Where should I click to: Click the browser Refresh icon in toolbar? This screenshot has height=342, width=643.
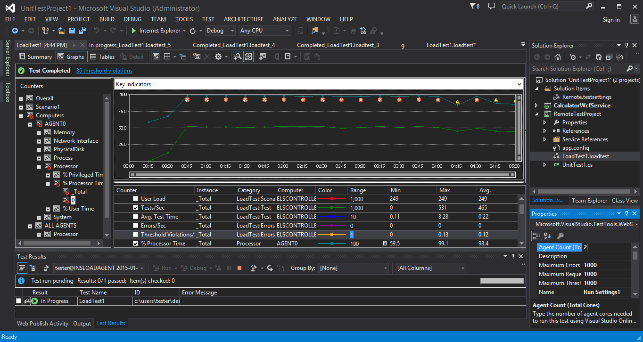193,31
